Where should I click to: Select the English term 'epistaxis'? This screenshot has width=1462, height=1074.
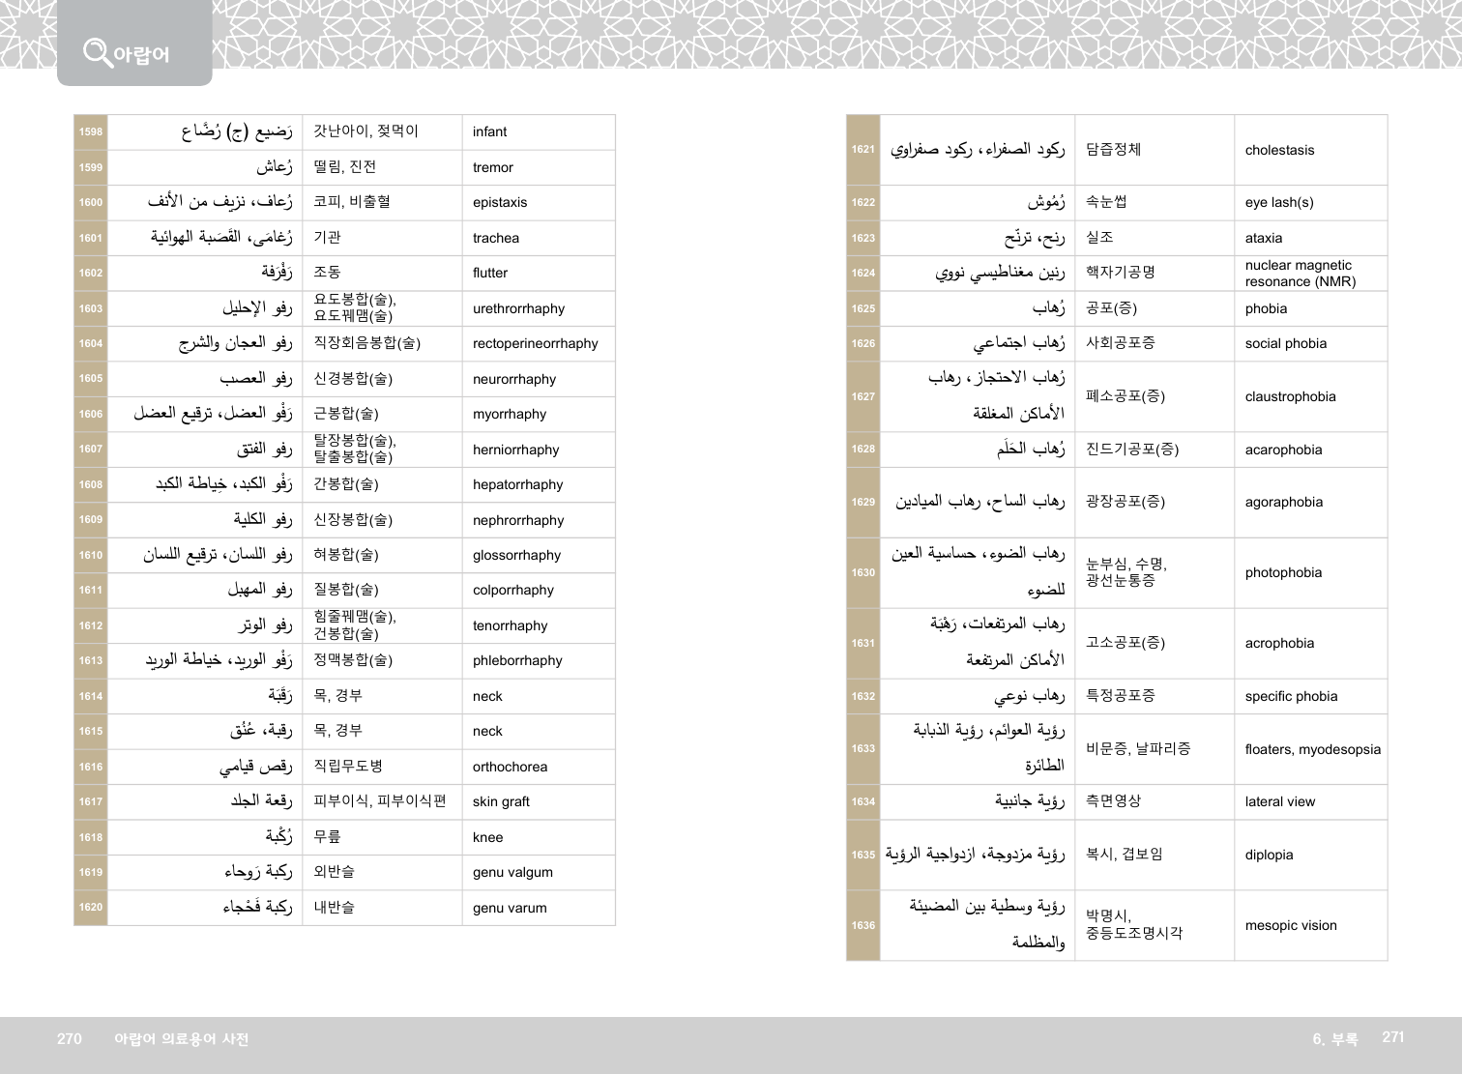500,203
